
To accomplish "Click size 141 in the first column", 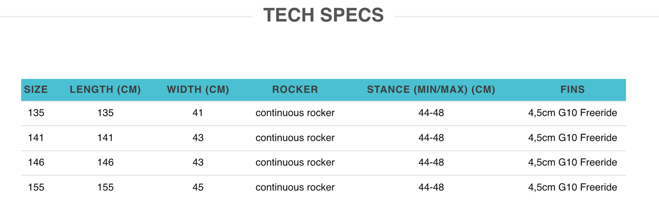I will click(36, 138).
